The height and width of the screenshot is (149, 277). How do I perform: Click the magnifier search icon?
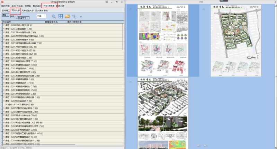54,16
